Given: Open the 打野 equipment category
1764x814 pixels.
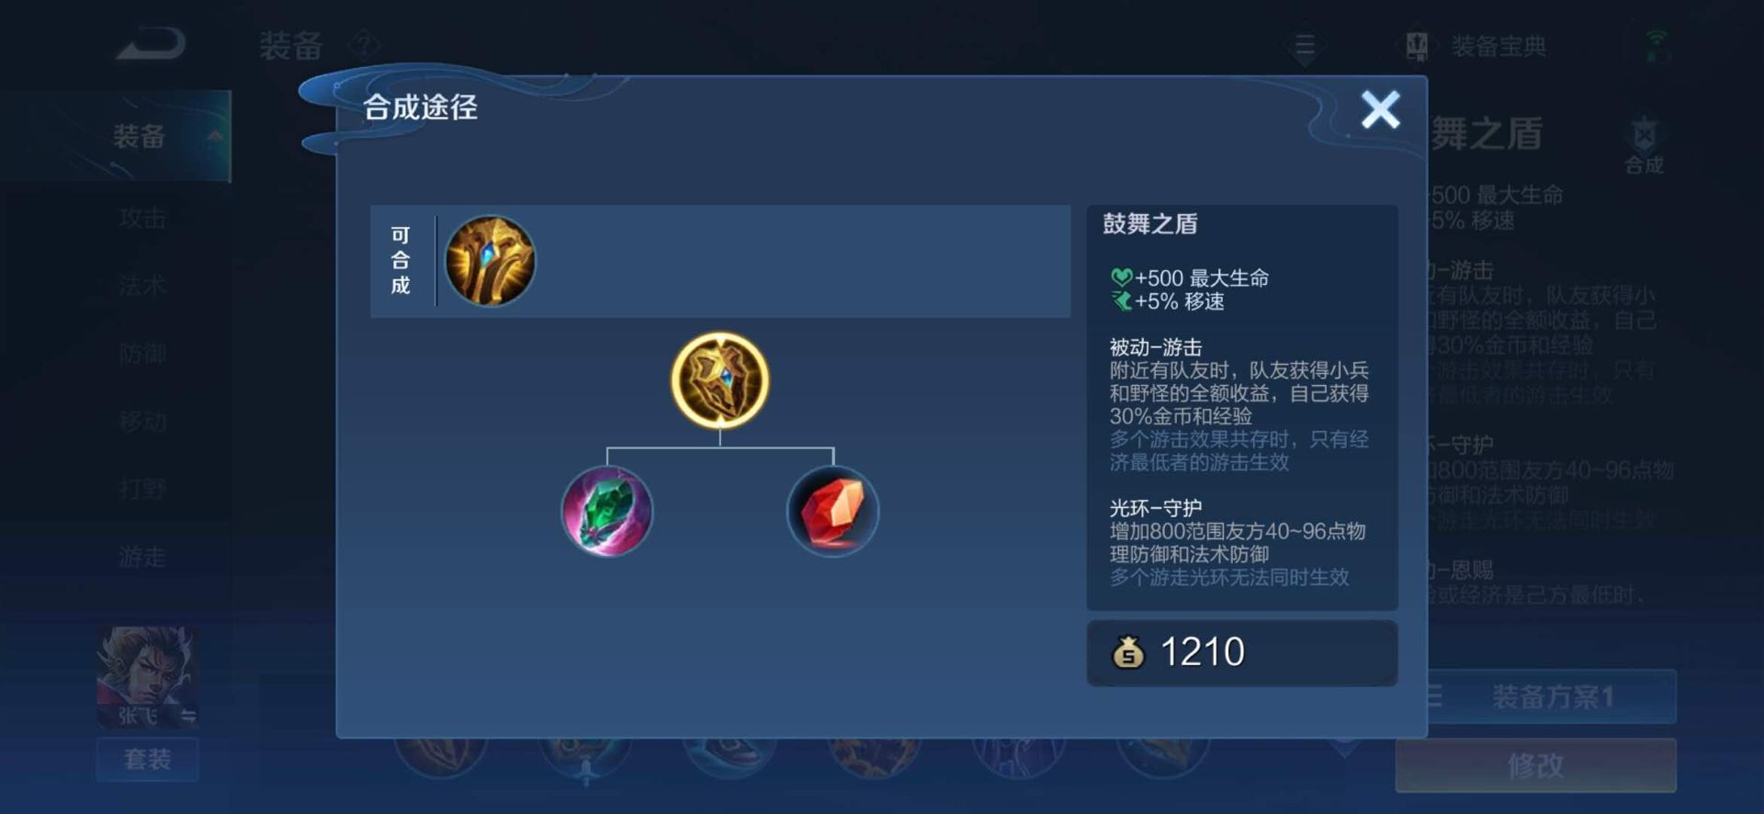Looking at the screenshot, I should click(x=142, y=489).
